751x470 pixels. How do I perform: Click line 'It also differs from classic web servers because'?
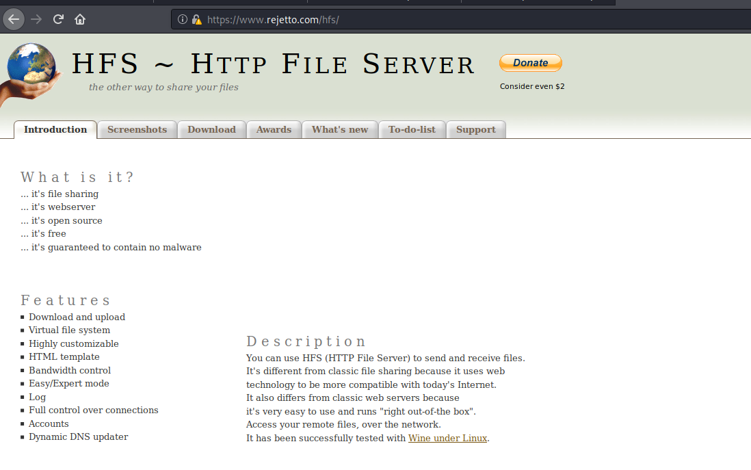(x=352, y=397)
